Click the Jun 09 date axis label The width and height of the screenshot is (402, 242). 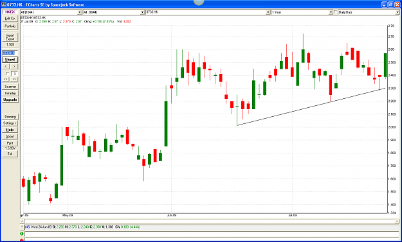tap(172, 216)
